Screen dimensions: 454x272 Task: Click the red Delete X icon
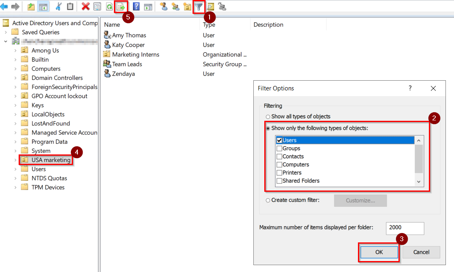coord(86,6)
